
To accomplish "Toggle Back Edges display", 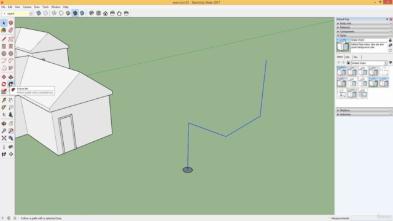I will 45,14.
